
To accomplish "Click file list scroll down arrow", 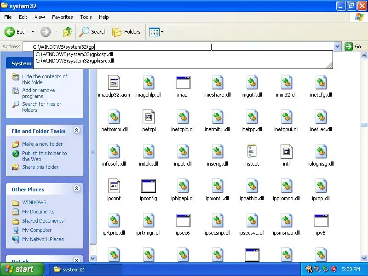I will click(364, 259).
